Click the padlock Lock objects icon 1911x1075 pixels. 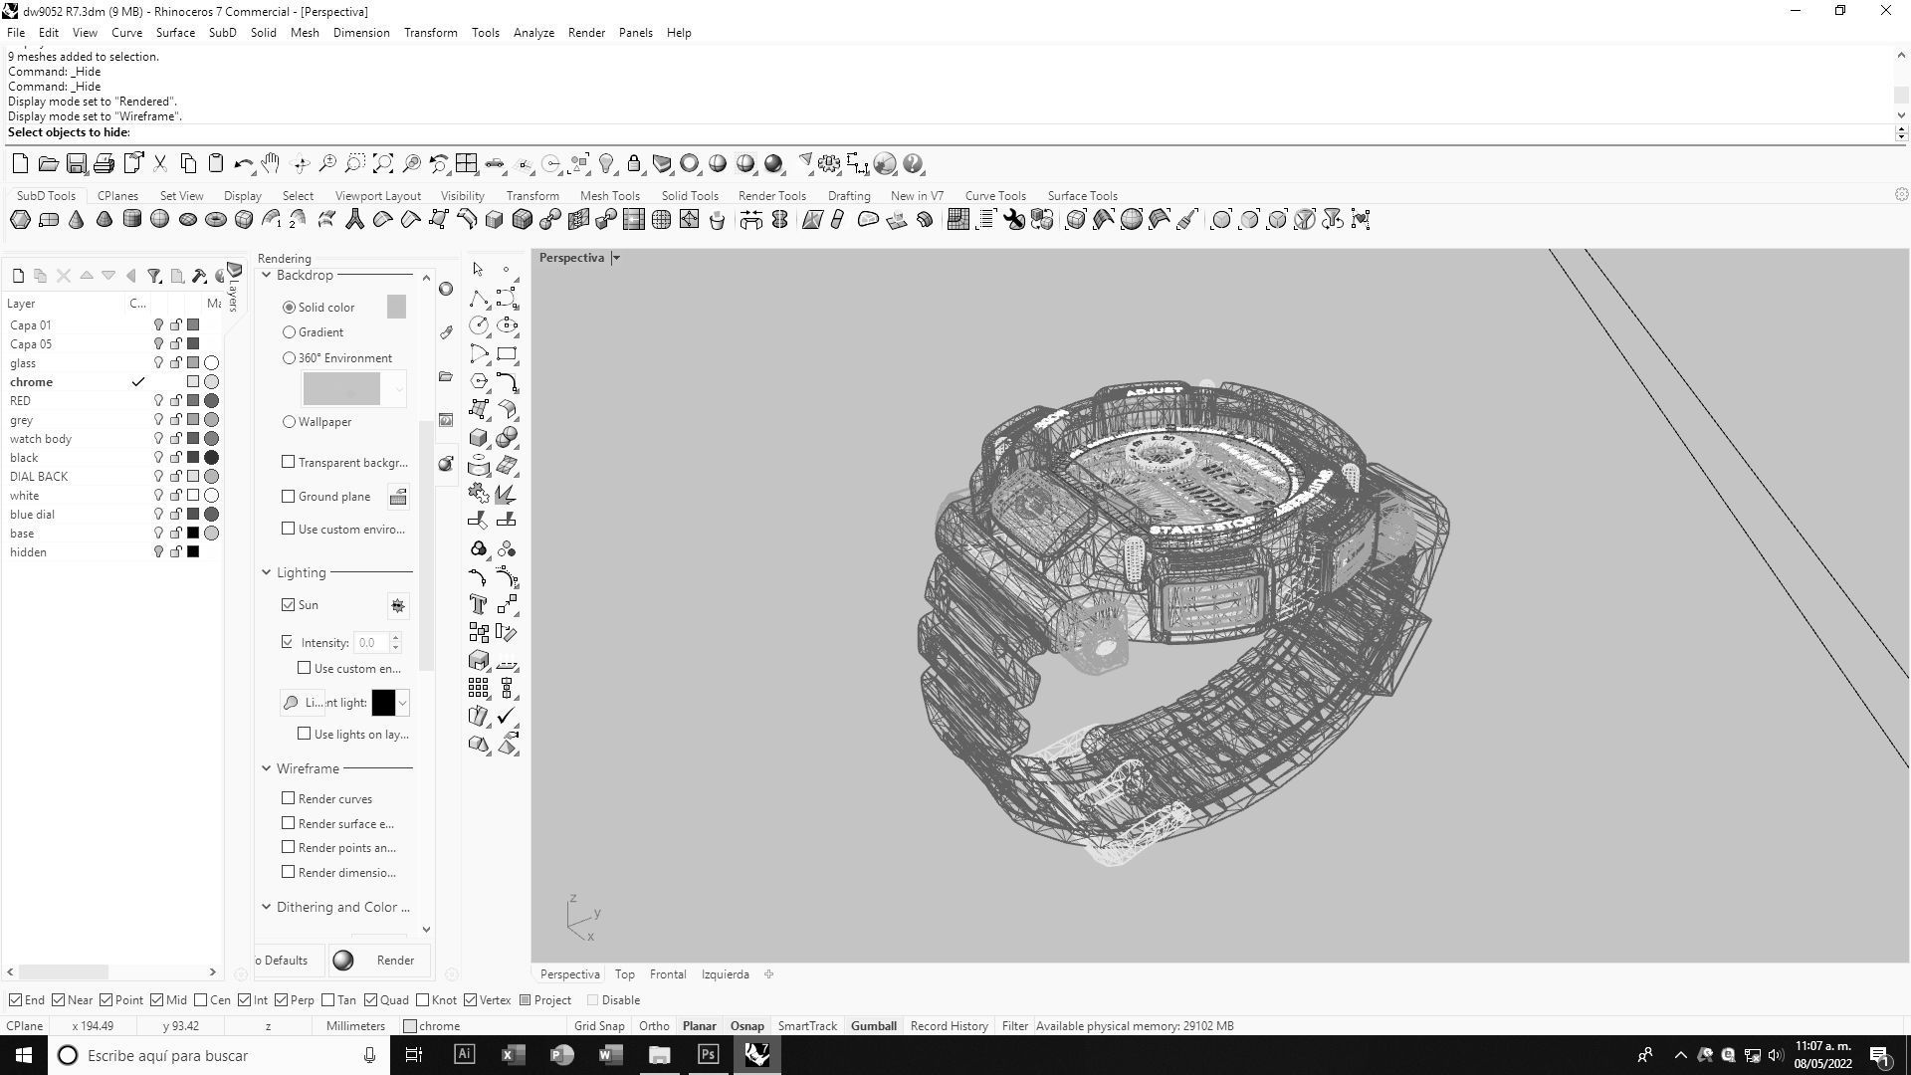(x=634, y=164)
